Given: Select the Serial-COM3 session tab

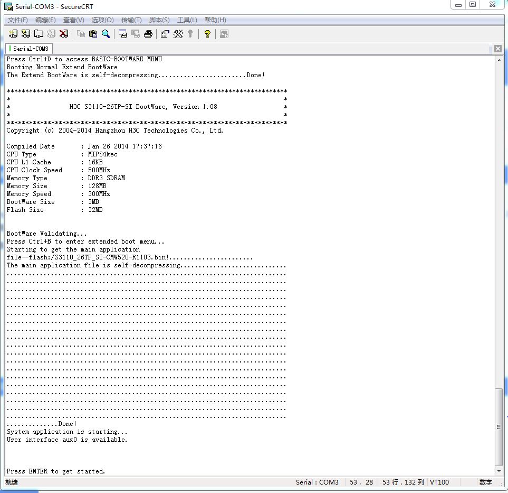Looking at the screenshot, I should (x=29, y=49).
